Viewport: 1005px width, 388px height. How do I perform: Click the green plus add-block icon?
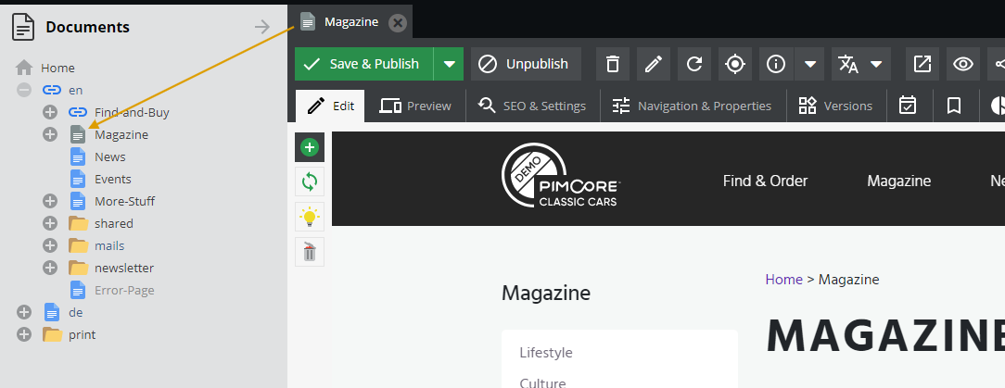[310, 148]
